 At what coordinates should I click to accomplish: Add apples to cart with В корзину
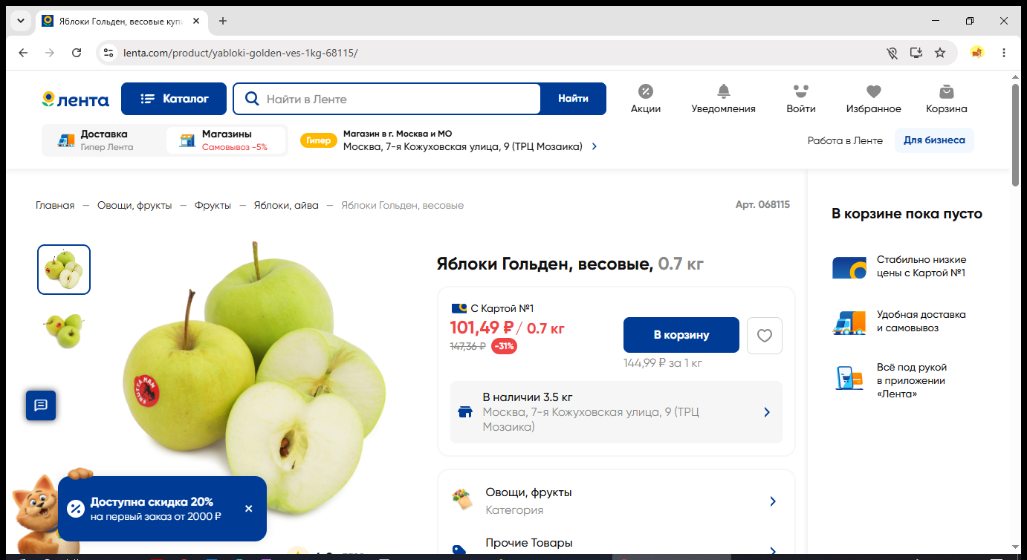pyautogui.click(x=681, y=335)
